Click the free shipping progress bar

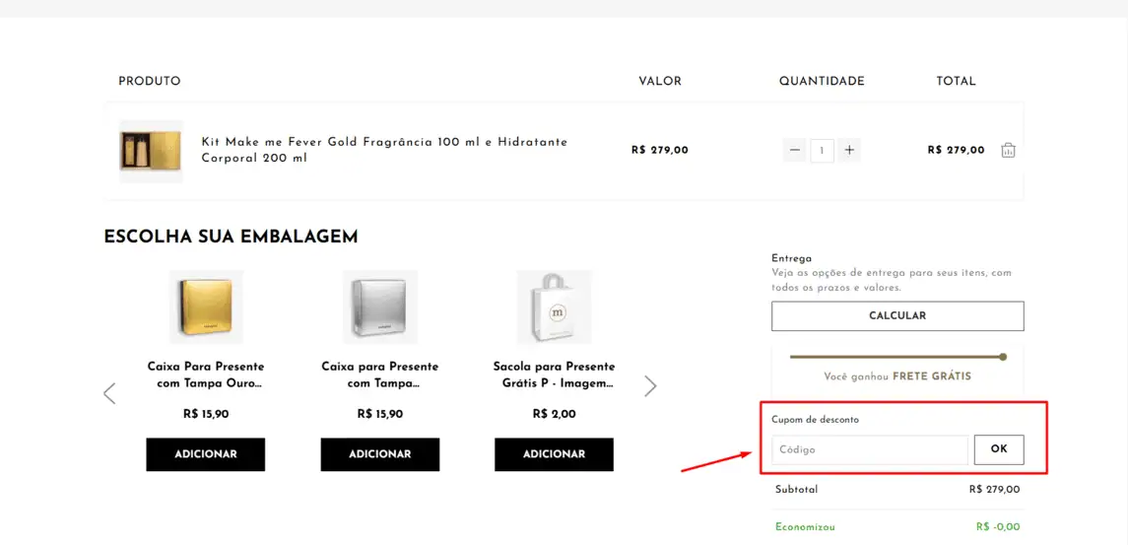[897, 357]
